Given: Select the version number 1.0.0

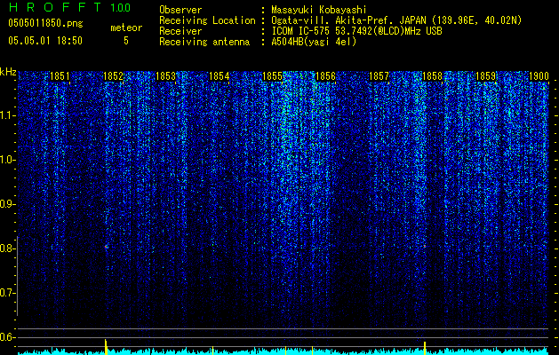Looking at the screenshot, I should [120, 8].
